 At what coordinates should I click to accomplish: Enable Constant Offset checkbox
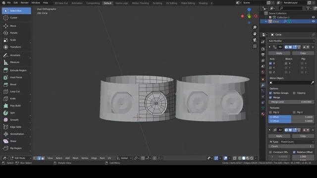(x=270, y=152)
